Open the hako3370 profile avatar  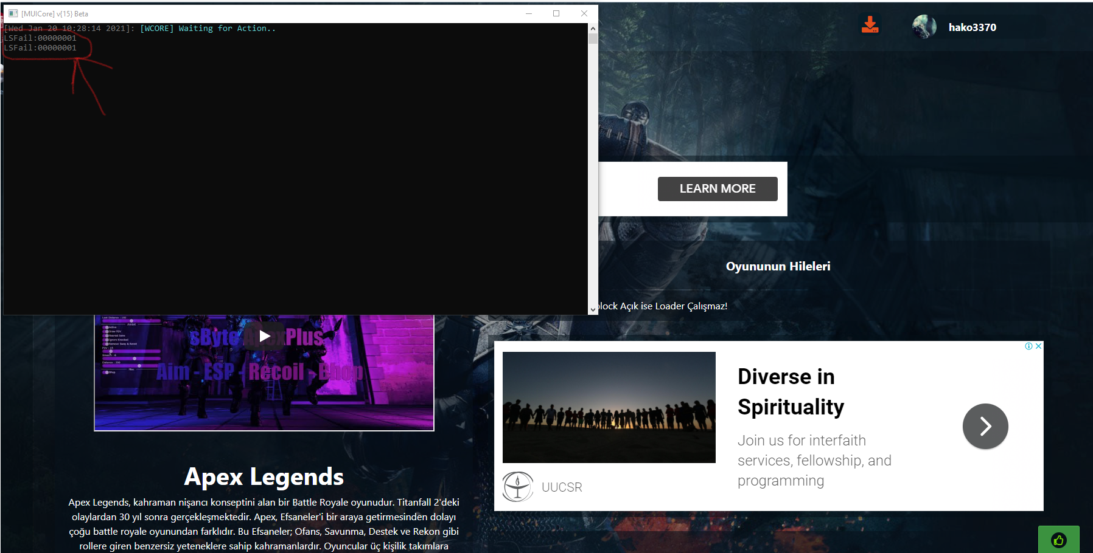(x=924, y=27)
